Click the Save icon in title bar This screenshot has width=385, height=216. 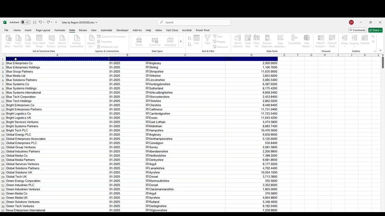pyautogui.click(x=35, y=22)
